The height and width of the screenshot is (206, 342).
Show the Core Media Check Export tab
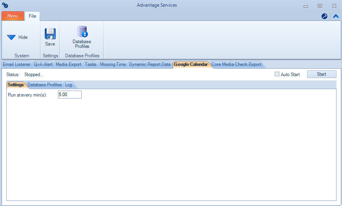tap(236, 64)
